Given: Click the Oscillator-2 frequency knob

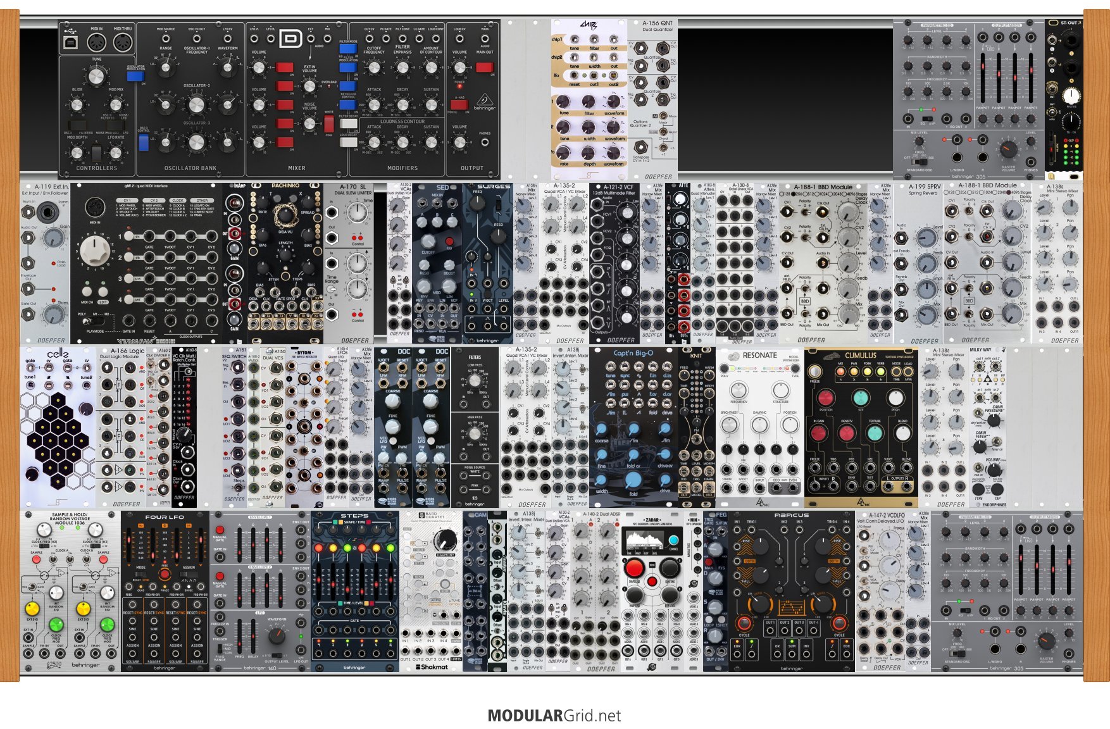Looking at the screenshot, I should click(197, 104).
